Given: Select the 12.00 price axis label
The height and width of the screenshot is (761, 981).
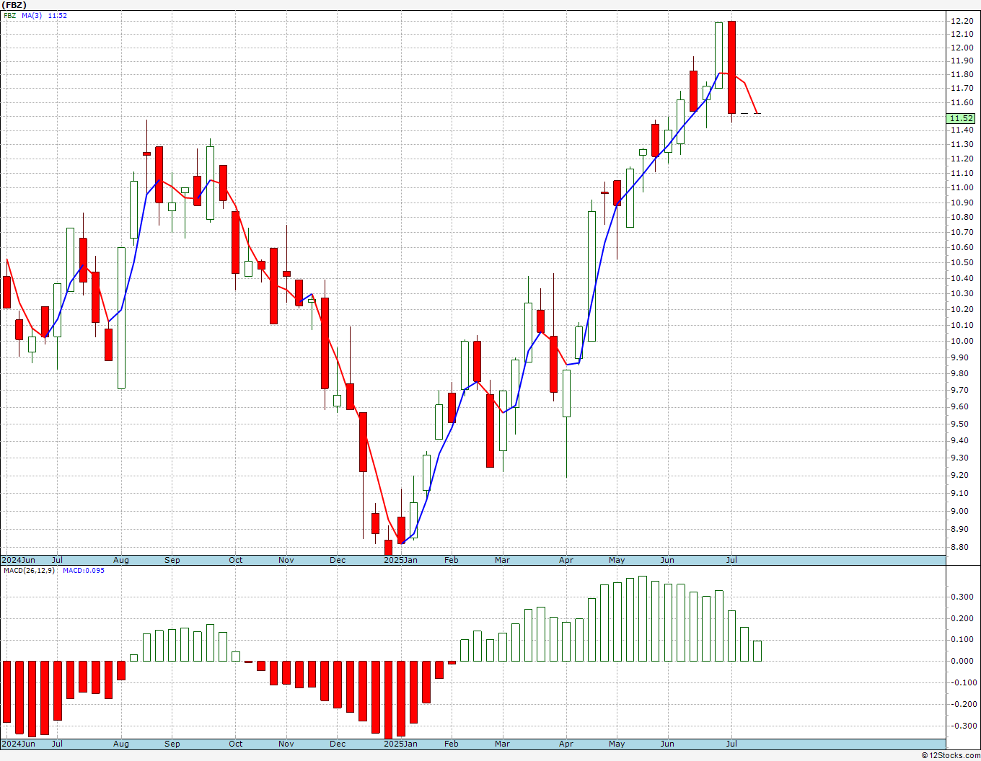Looking at the screenshot, I should tap(962, 48).
